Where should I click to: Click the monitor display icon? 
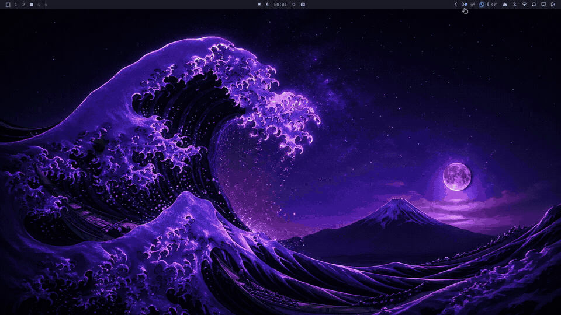(543, 5)
